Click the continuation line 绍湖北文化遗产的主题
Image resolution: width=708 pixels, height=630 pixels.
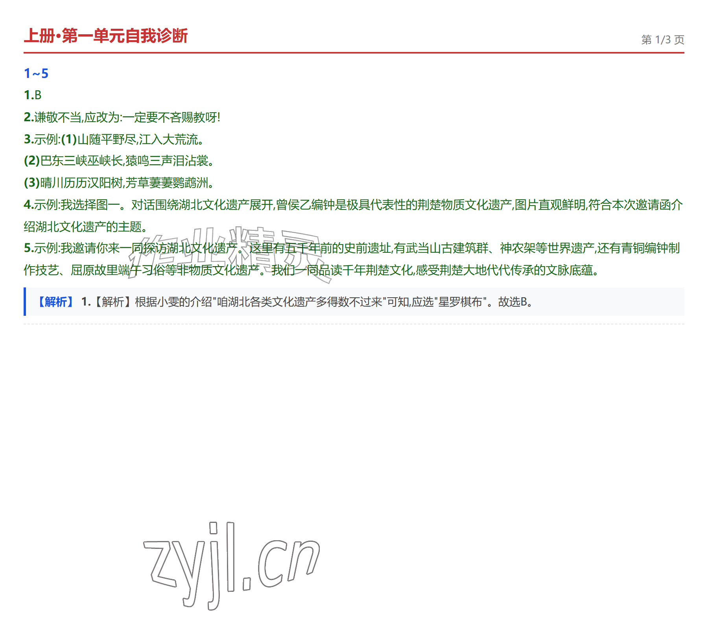point(86,227)
